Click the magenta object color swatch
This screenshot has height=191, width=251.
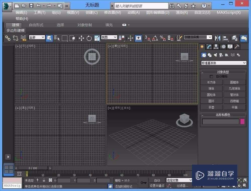(242, 121)
